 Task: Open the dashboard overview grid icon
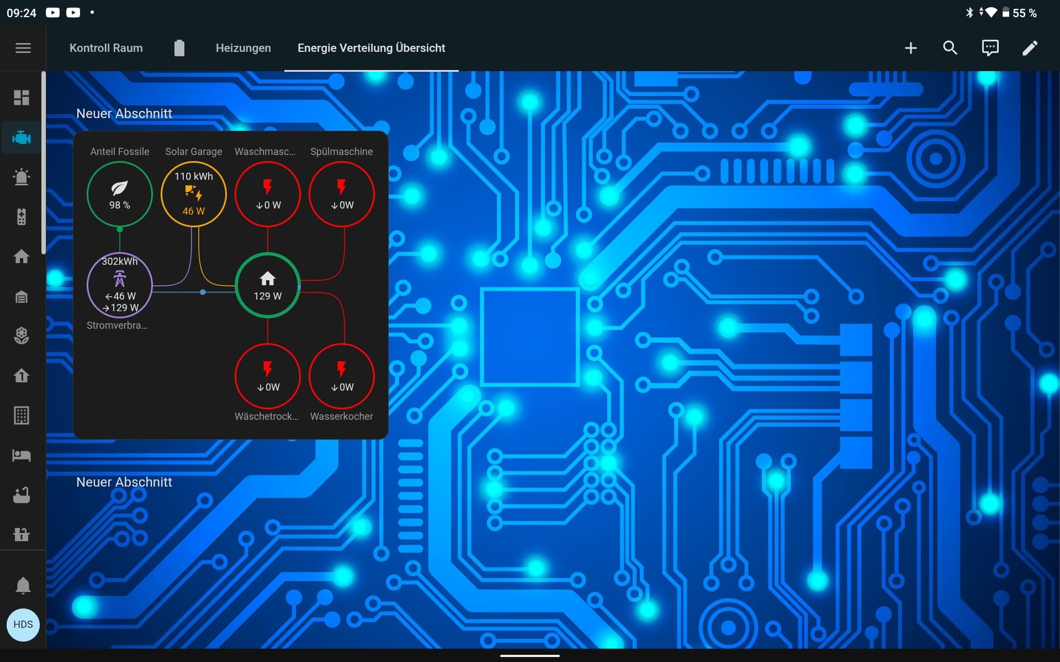point(22,98)
